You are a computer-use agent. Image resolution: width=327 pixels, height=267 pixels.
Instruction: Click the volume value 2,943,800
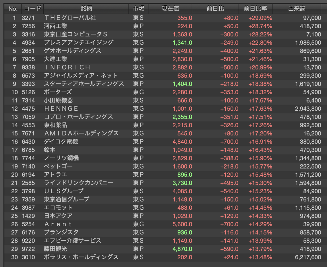[308, 109]
